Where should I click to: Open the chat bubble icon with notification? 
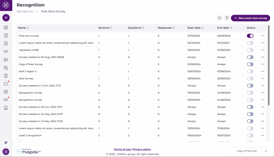6,84
